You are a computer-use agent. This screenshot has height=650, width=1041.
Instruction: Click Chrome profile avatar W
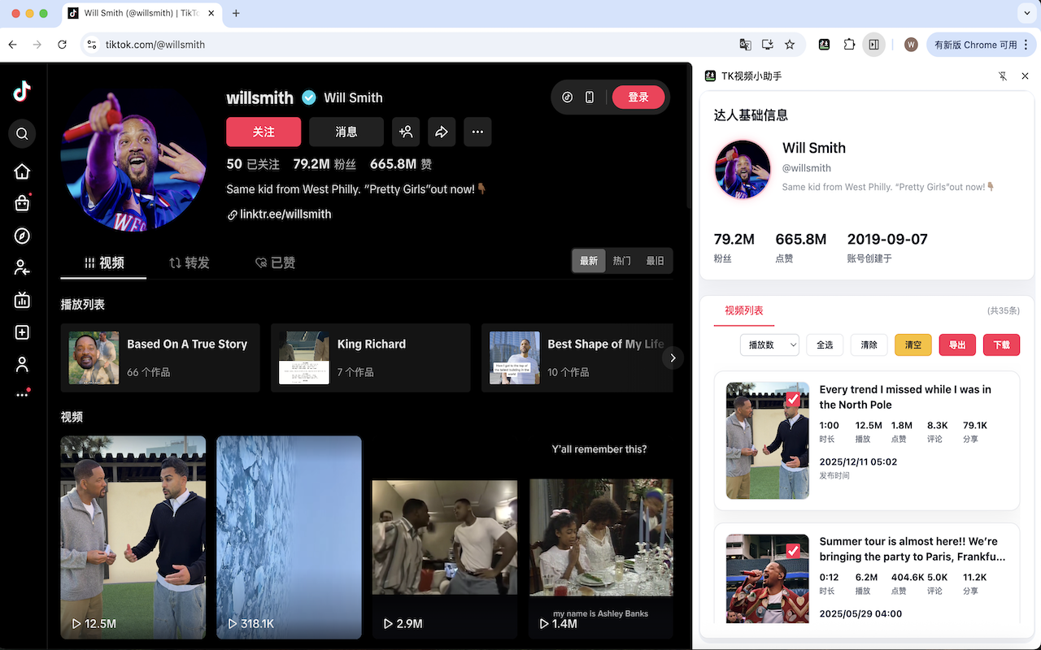tap(911, 45)
